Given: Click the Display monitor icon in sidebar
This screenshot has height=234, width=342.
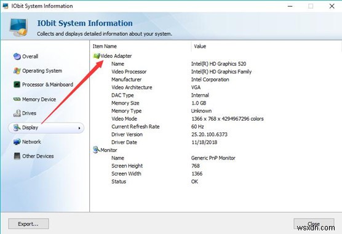Looking at the screenshot, I should 17,127.
